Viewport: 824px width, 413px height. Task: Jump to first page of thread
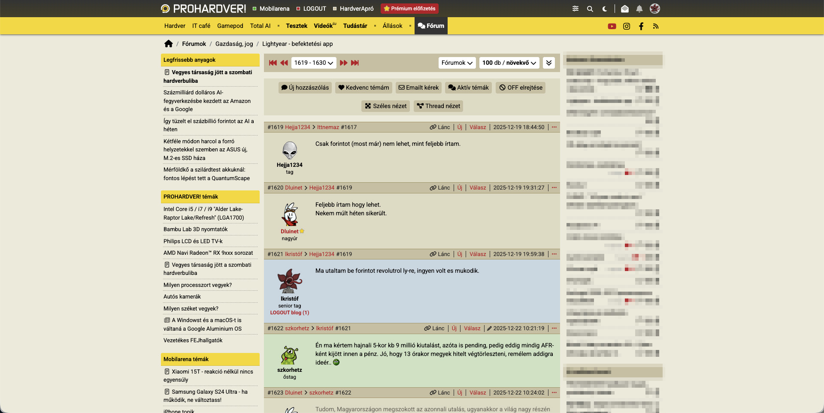coord(273,63)
